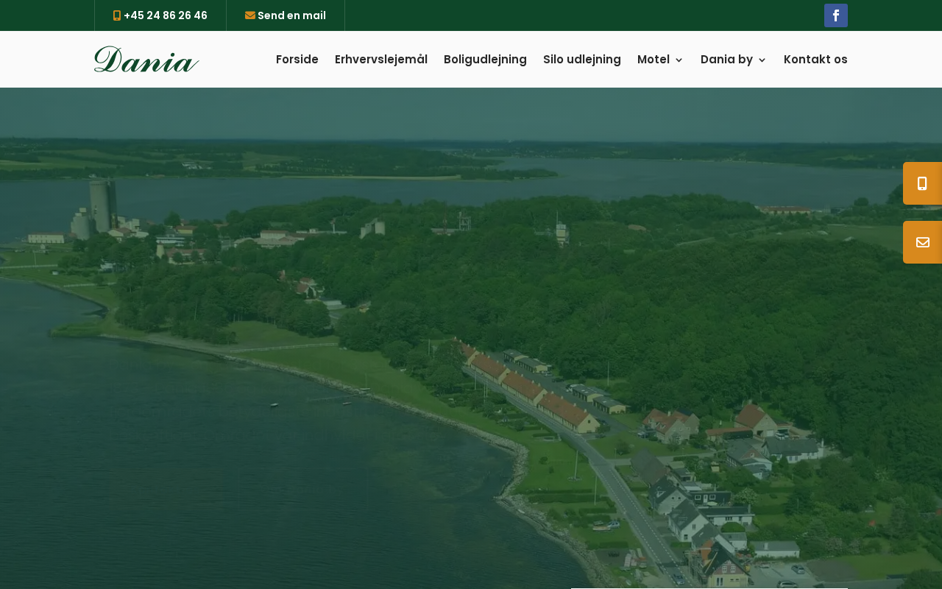Viewport: 942px width, 589px height.
Task: Open the Kontakt os page
Action: 815,60
